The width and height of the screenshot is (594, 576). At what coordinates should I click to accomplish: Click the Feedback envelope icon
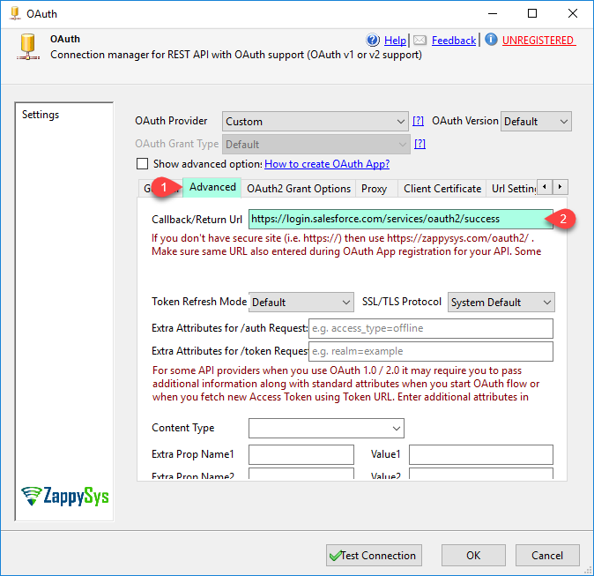coord(420,41)
